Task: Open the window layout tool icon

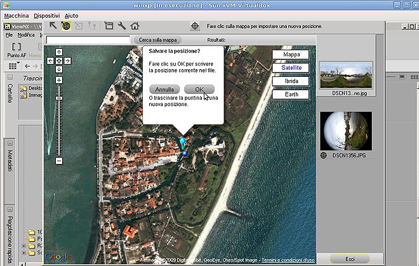Action: (109, 25)
